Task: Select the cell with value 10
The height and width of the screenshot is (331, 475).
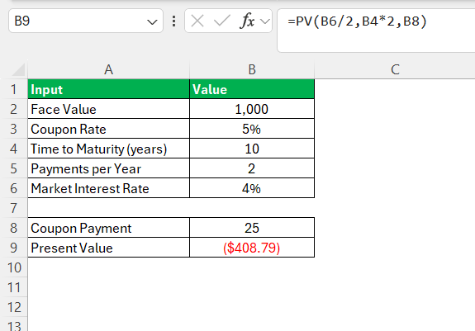Action: (252, 149)
